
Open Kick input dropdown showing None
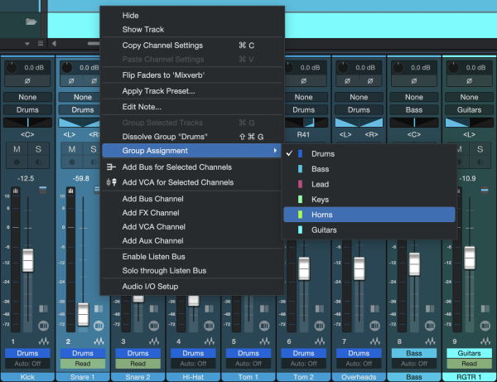point(27,97)
